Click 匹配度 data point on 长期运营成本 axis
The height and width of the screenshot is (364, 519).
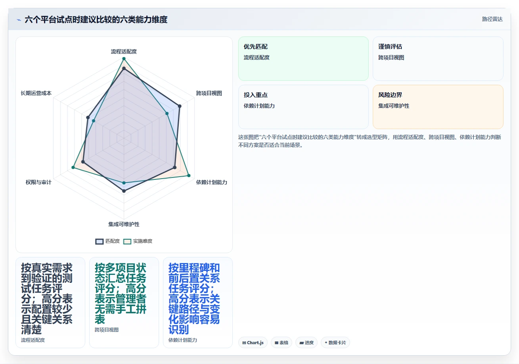click(88, 117)
